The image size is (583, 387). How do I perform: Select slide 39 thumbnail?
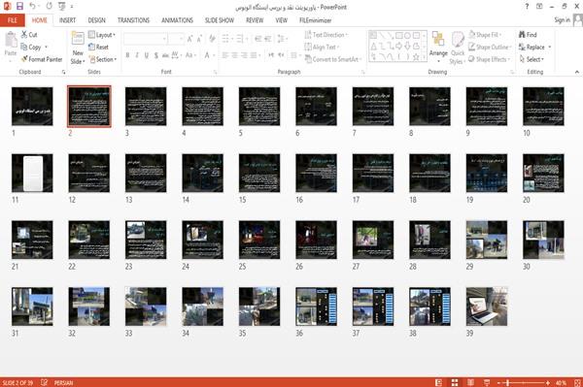pos(487,306)
